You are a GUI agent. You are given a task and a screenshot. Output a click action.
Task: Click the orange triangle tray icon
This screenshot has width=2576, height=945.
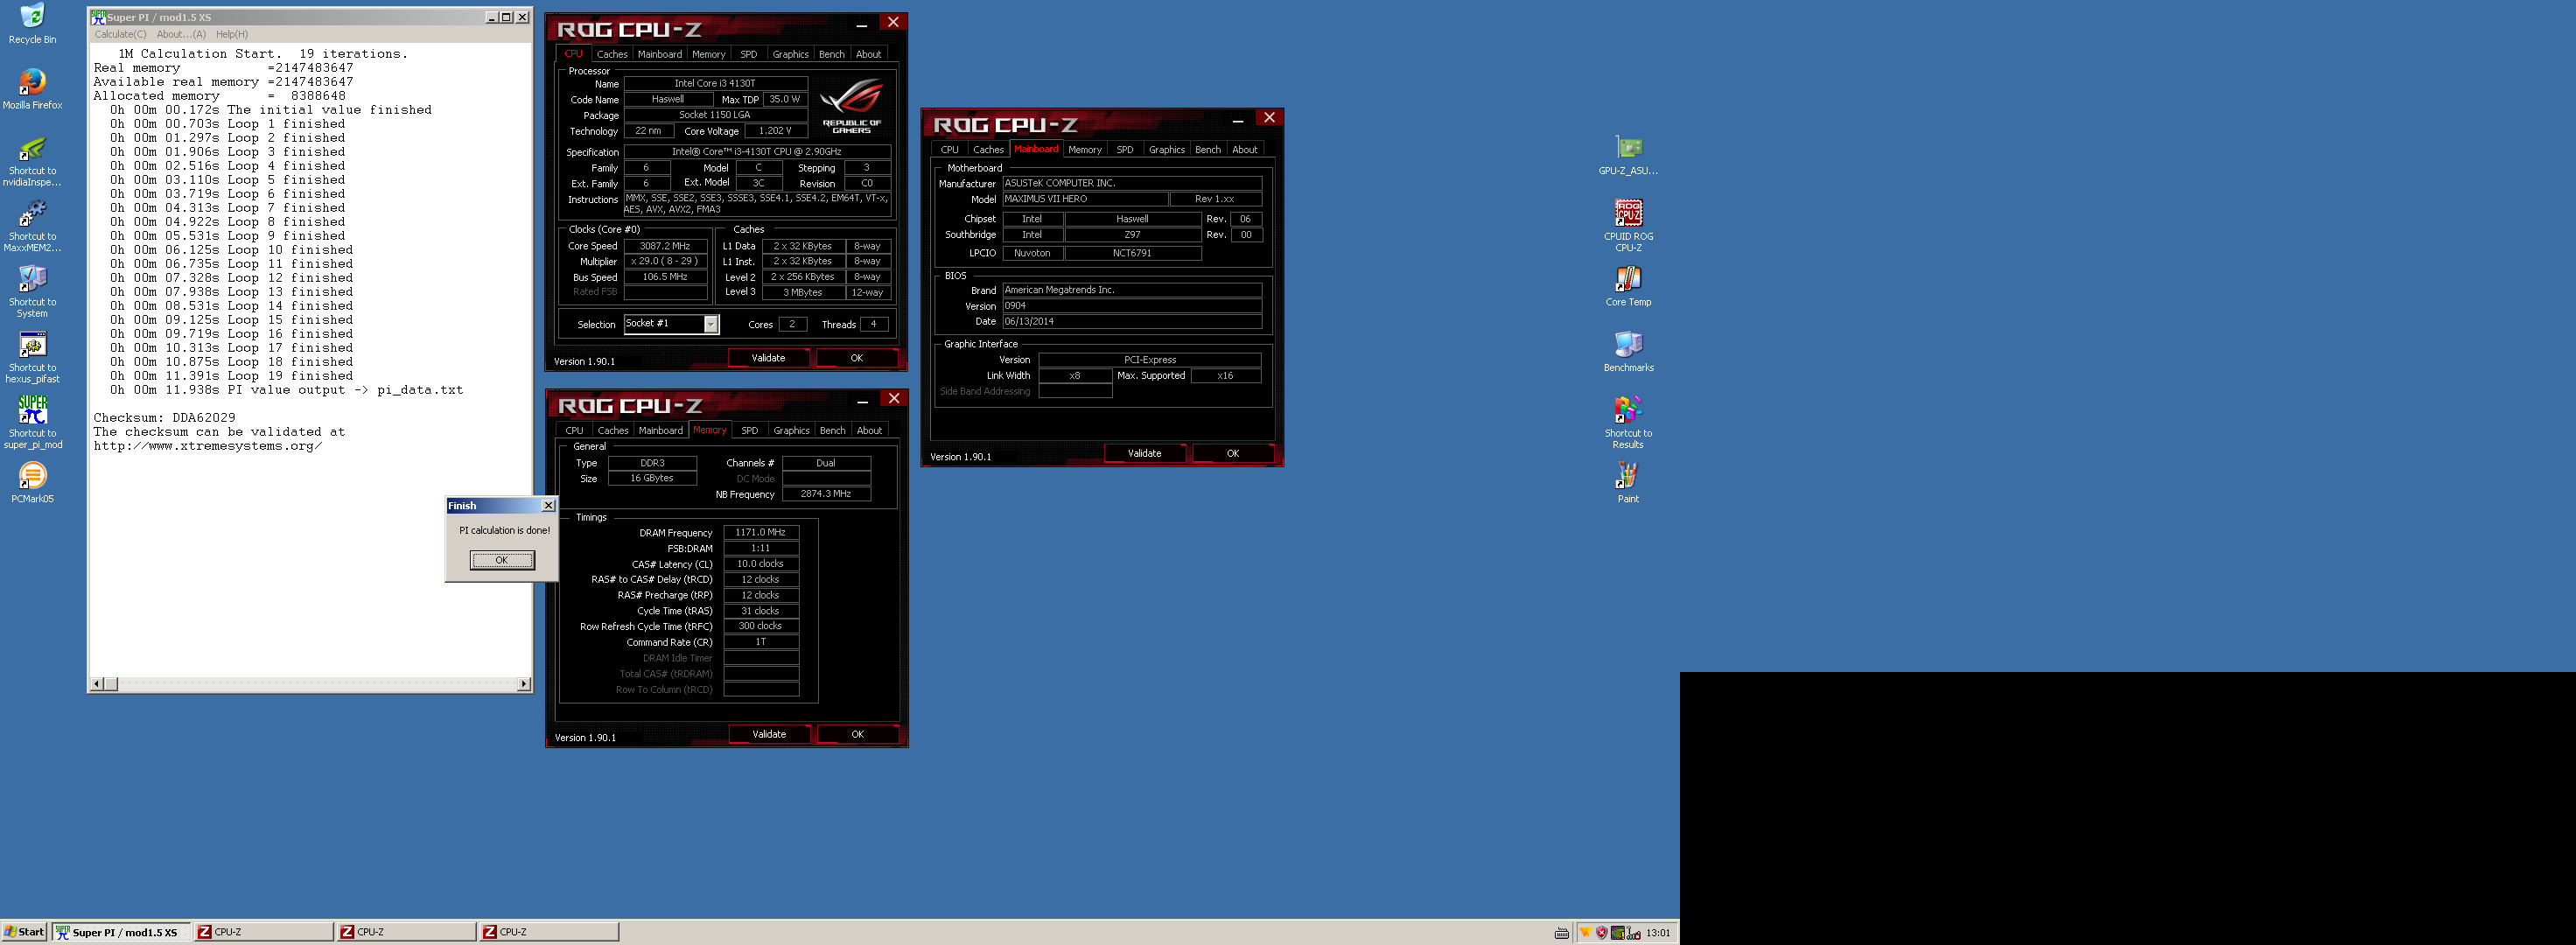click(x=1585, y=933)
